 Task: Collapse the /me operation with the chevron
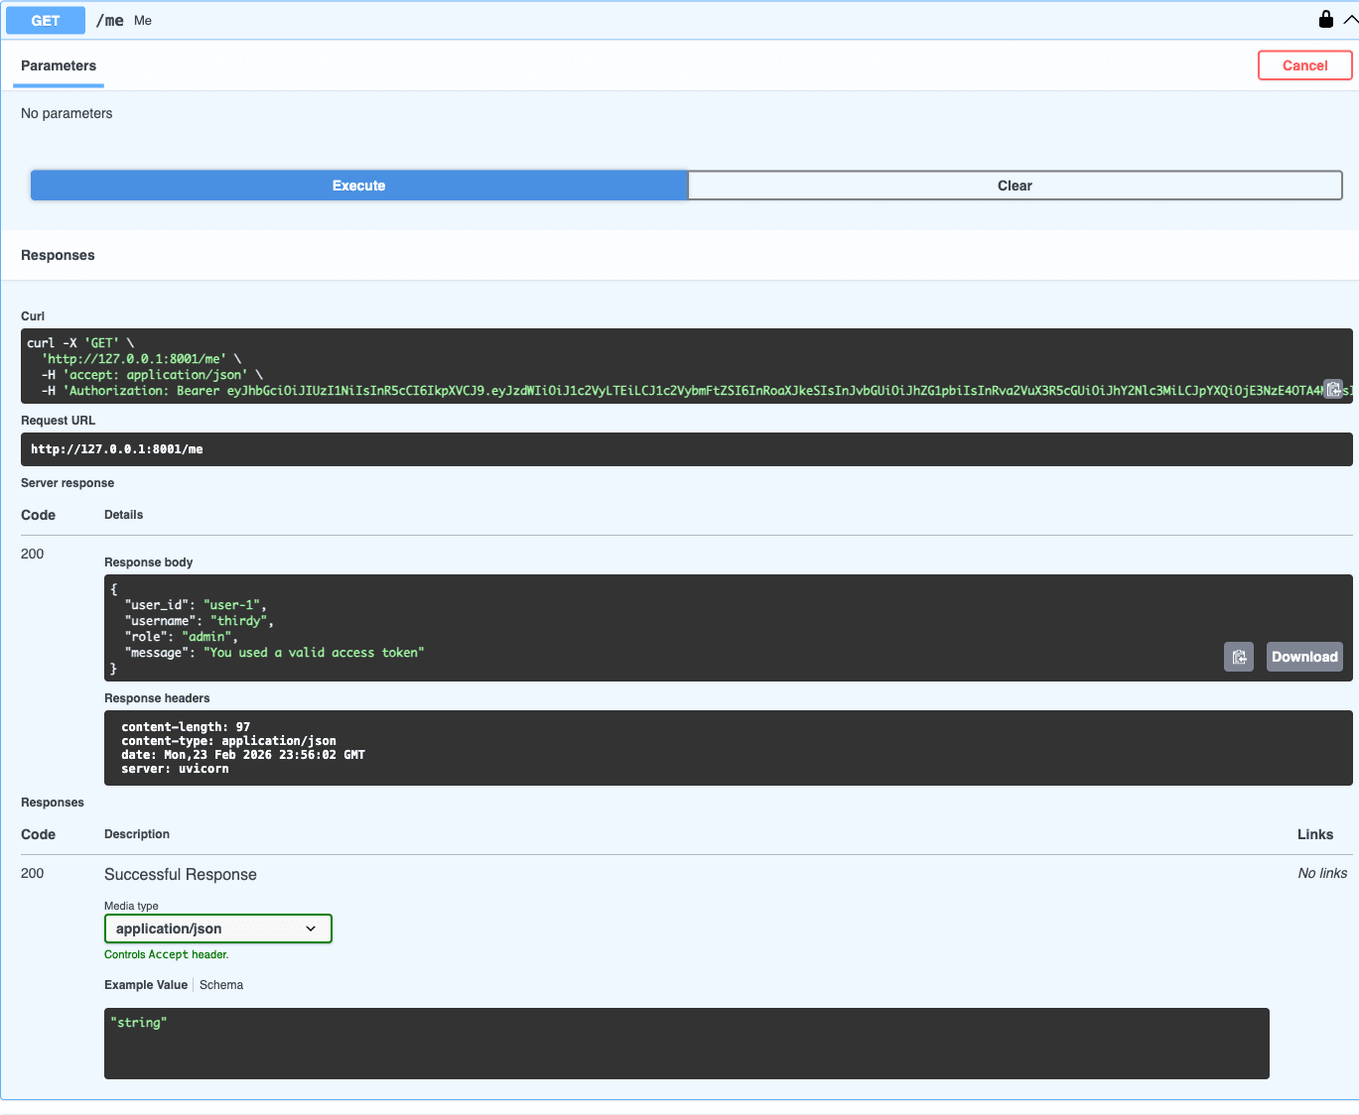[x=1351, y=19]
